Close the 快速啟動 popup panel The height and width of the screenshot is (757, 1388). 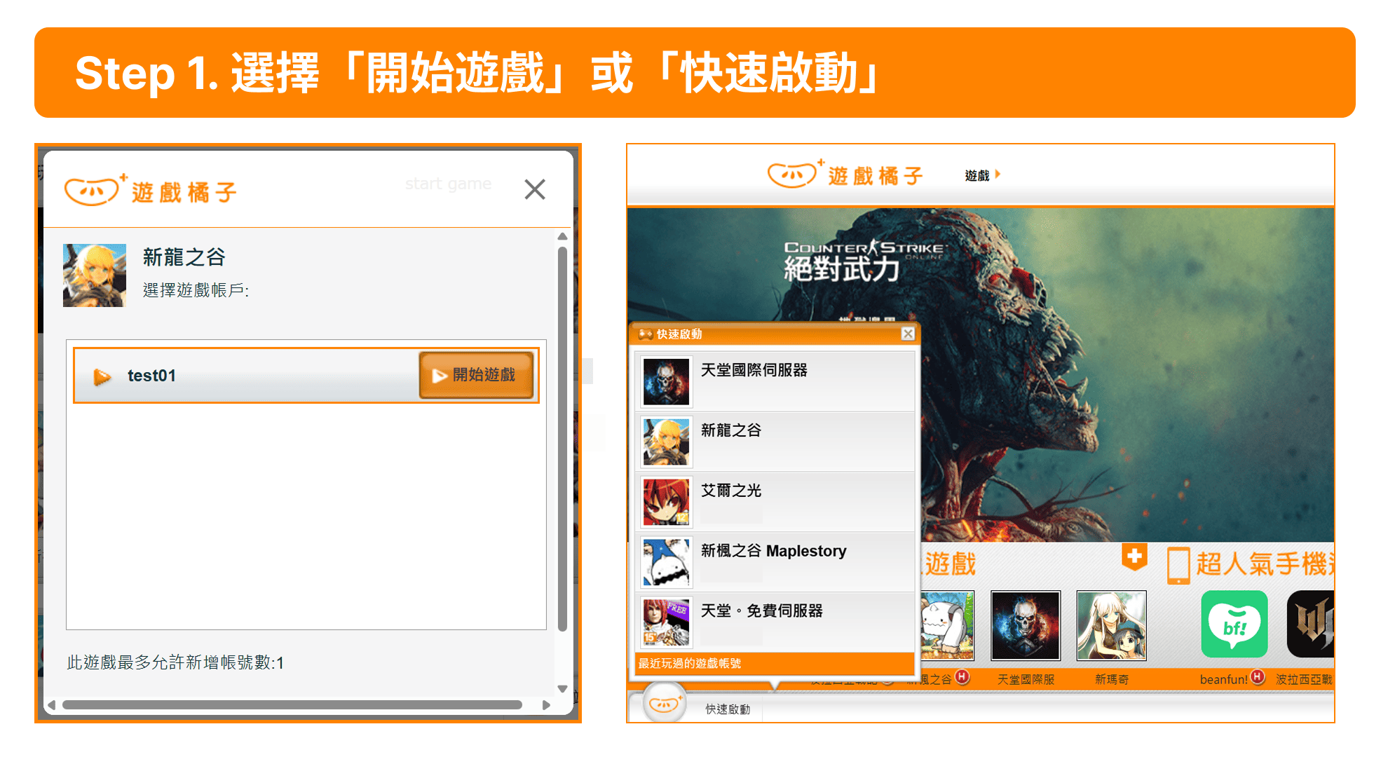pyautogui.click(x=908, y=334)
